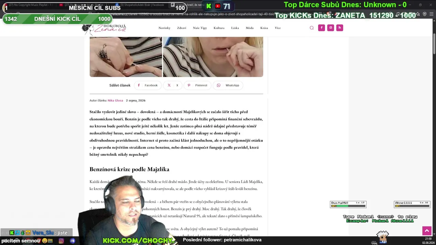Click the 'Sdílet článek' label

tap(120, 85)
